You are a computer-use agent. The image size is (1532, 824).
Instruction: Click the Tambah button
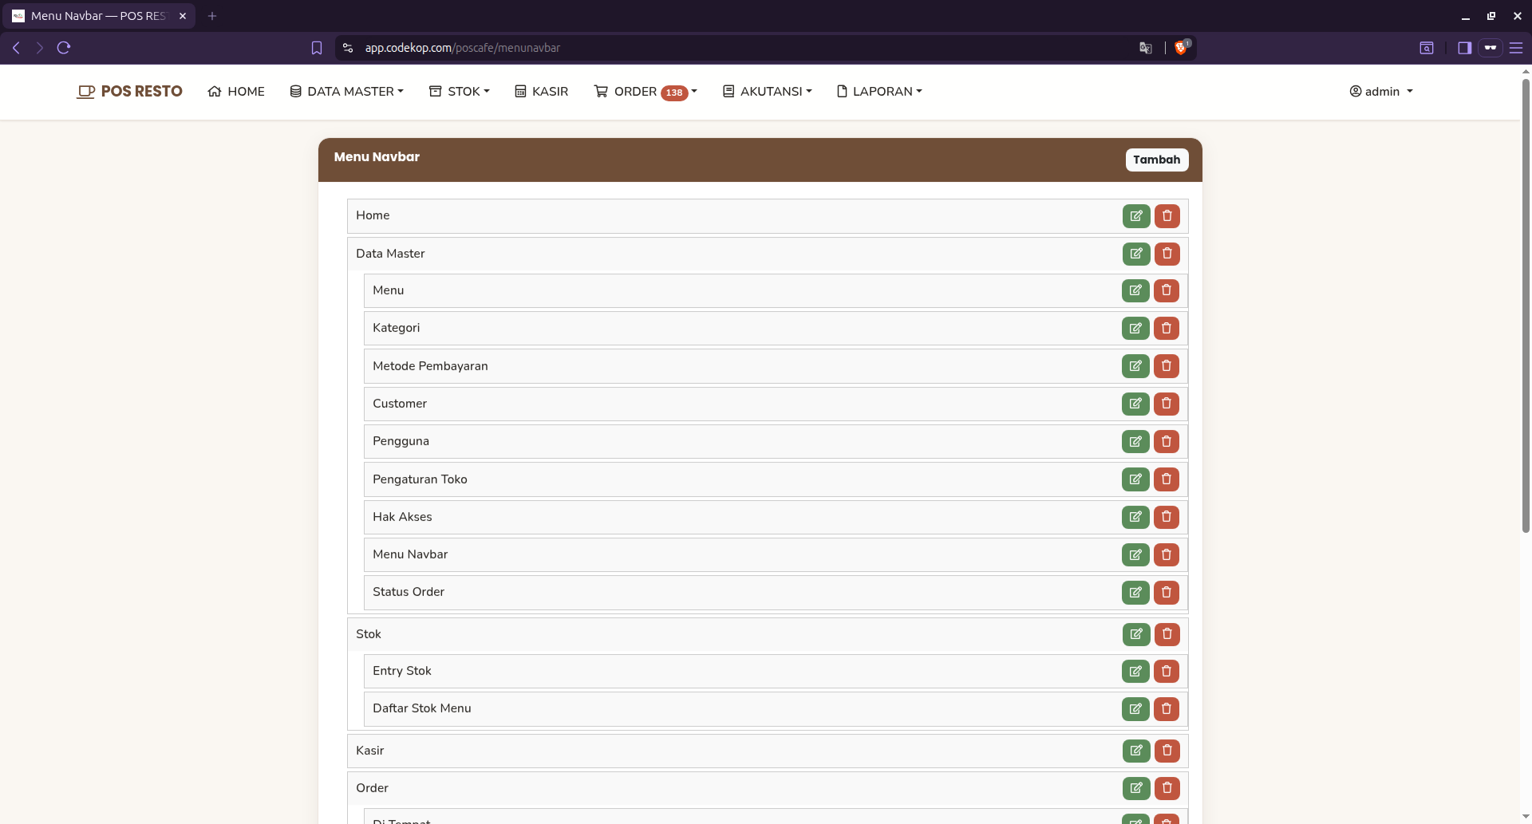1157,160
